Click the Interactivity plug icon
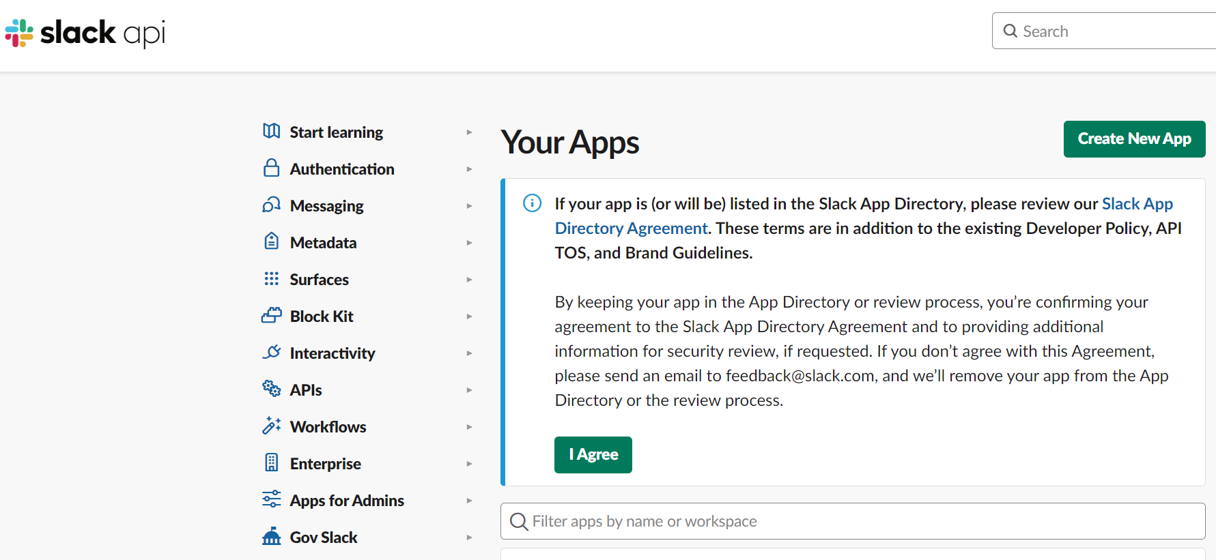This screenshot has height=560, width=1216. click(272, 352)
